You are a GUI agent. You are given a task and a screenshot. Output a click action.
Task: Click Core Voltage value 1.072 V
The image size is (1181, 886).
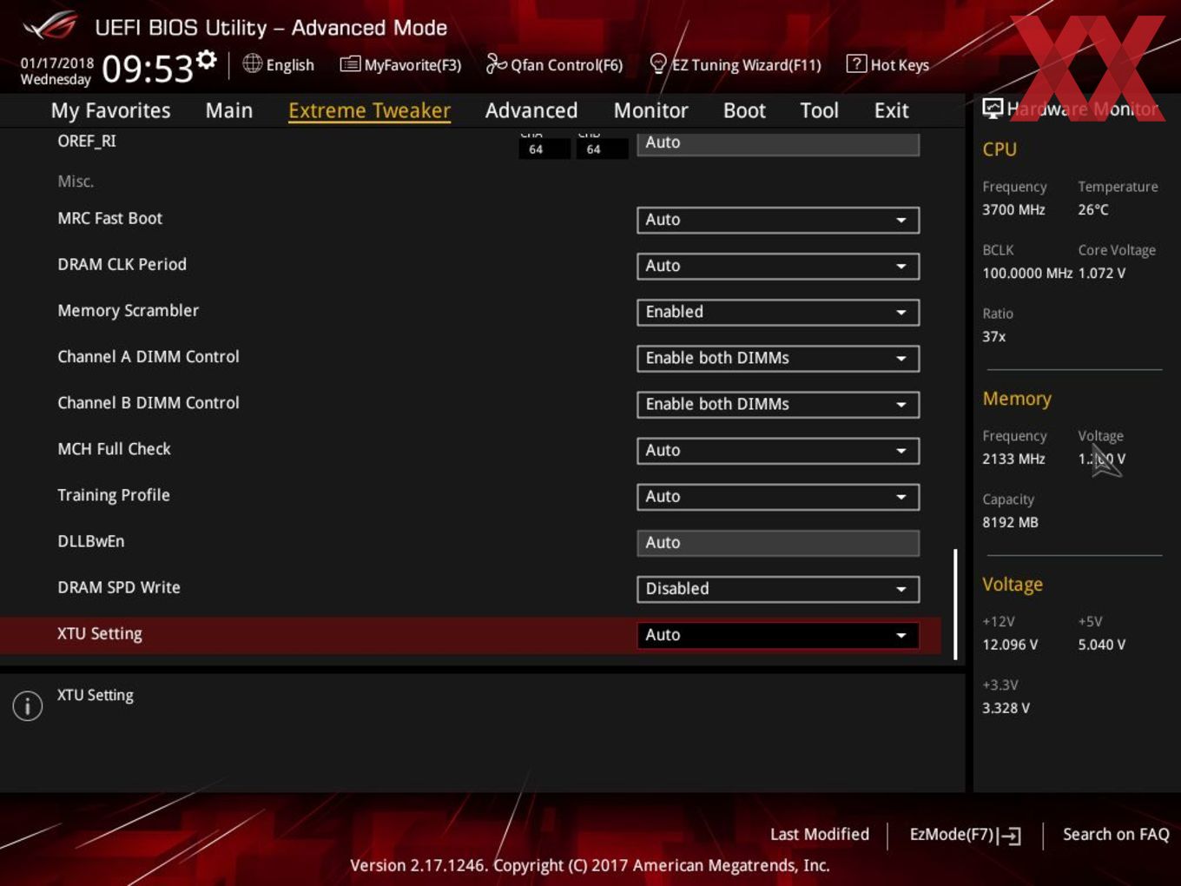pos(1101,273)
